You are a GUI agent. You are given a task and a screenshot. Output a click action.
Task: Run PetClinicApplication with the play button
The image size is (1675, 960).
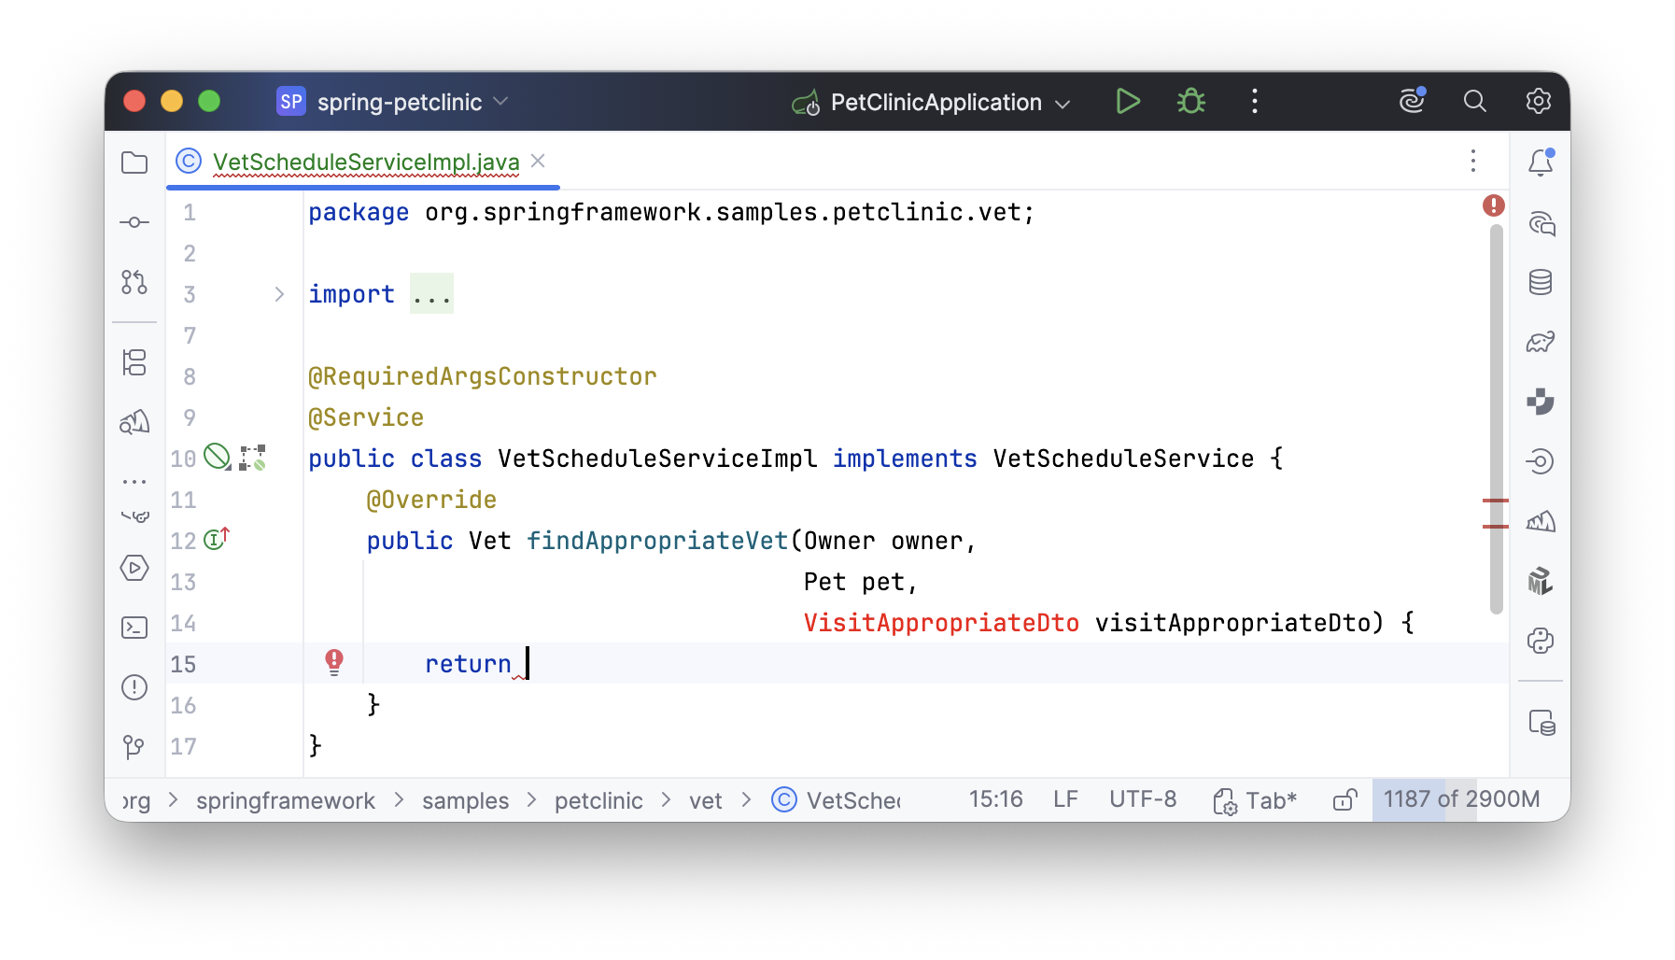pyautogui.click(x=1128, y=101)
